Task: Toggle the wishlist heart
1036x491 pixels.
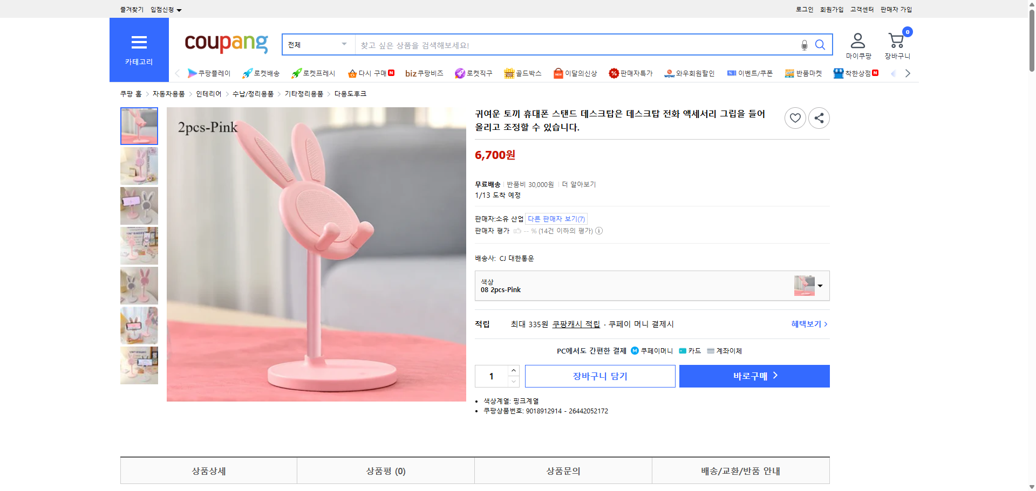Action: pyautogui.click(x=794, y=117)
